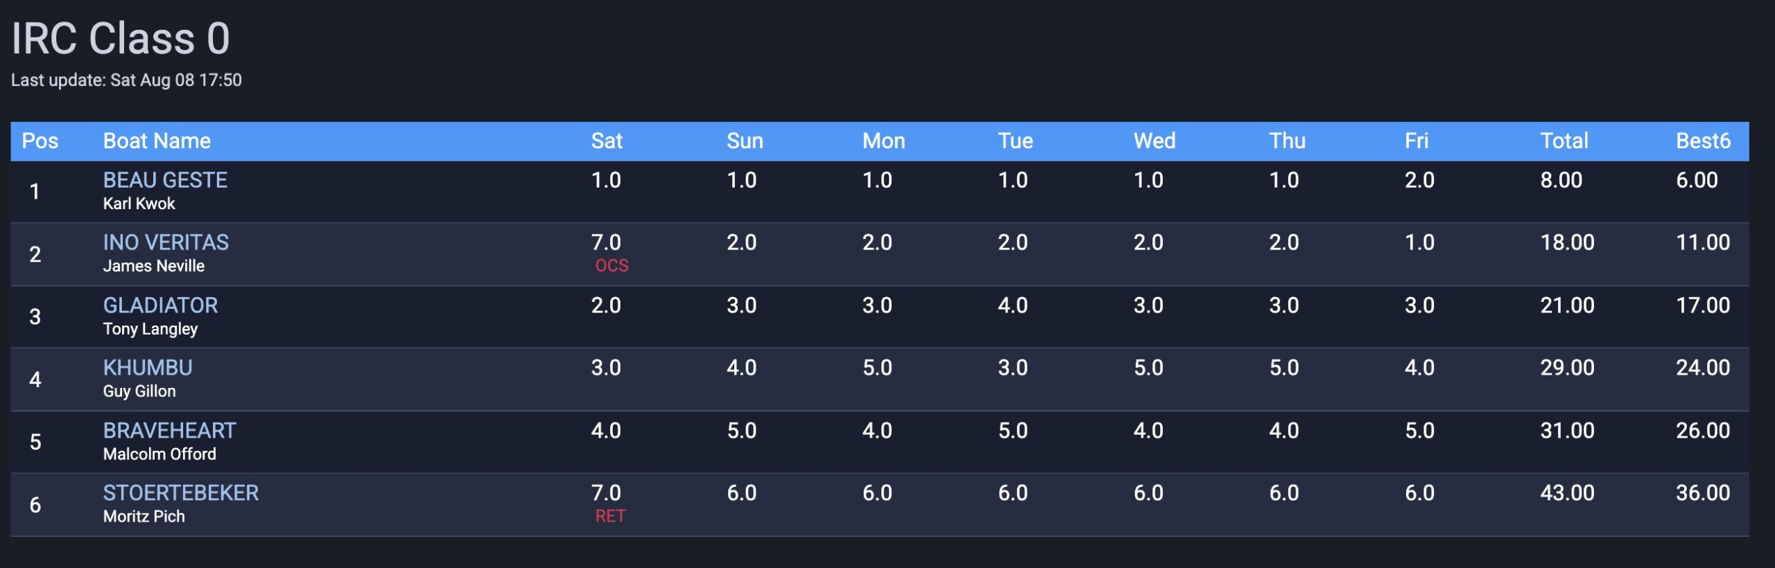Click the IRC Class 0 heading
Viewport: 1775px width, 568px height.
click(x=121, y=39)
